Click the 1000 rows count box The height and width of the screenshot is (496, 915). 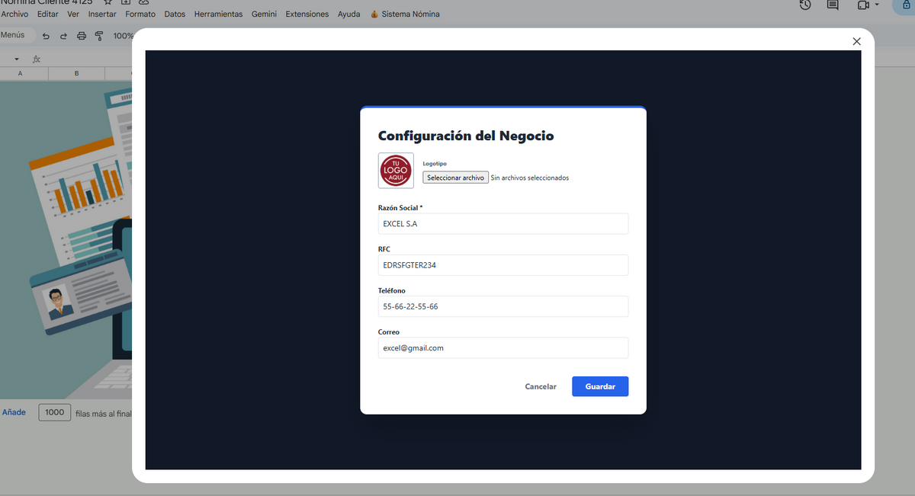[55, 412]
